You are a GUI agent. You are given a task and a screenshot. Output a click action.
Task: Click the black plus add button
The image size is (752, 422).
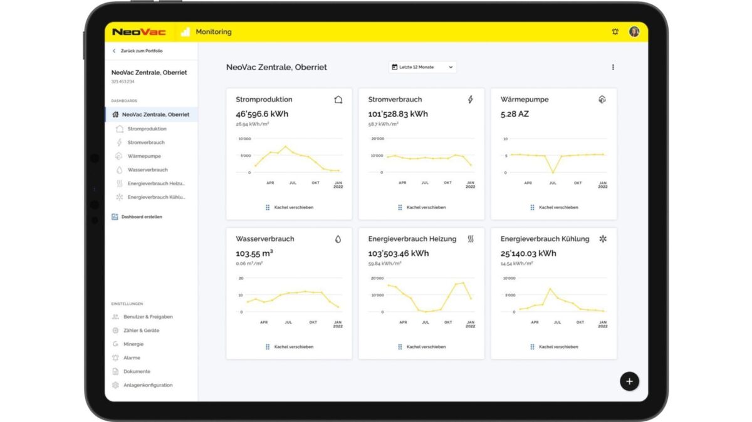629,381
